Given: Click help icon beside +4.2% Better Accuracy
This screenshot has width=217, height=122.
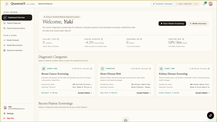Looking at the screenshot, I should [150, 69].
